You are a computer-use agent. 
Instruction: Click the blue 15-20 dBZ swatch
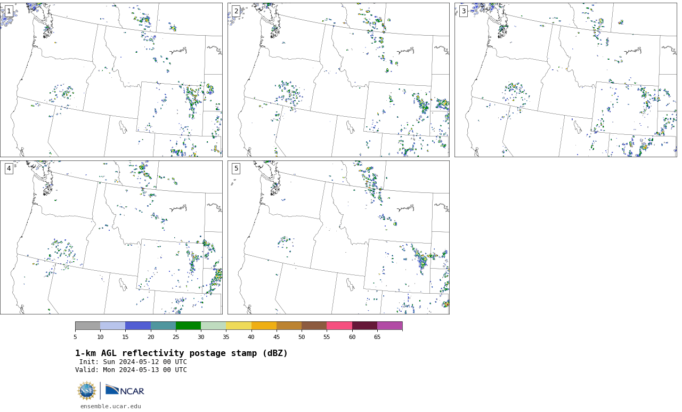[138, 326]
